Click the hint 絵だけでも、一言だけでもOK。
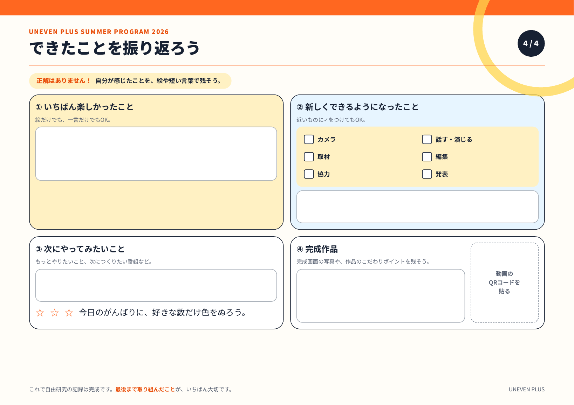The height and width of the screenshot is (405, 574). point(74,120)
